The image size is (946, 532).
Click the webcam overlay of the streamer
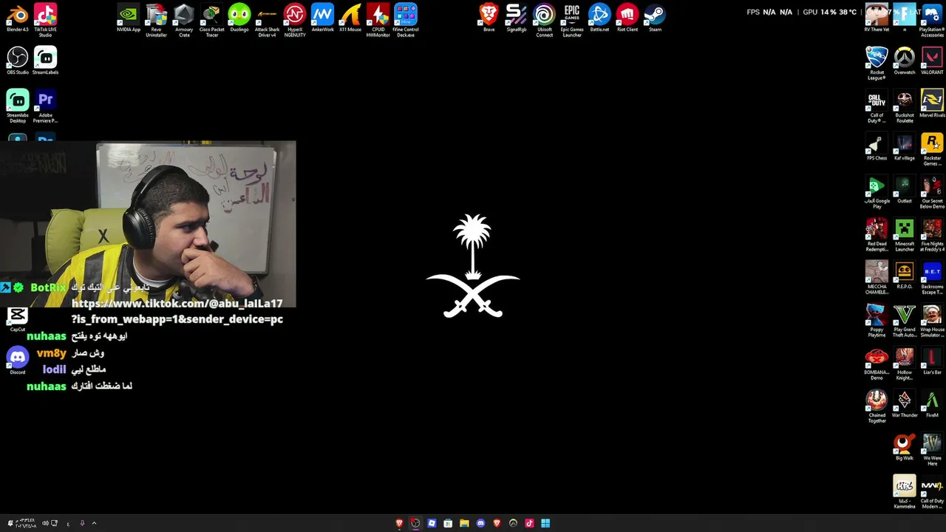coord(148,224)
